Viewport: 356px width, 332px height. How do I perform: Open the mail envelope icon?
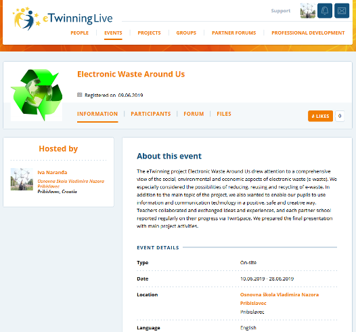coord(342,11)
